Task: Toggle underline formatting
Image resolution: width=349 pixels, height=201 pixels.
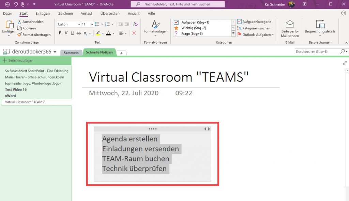Action: point(72,33)
